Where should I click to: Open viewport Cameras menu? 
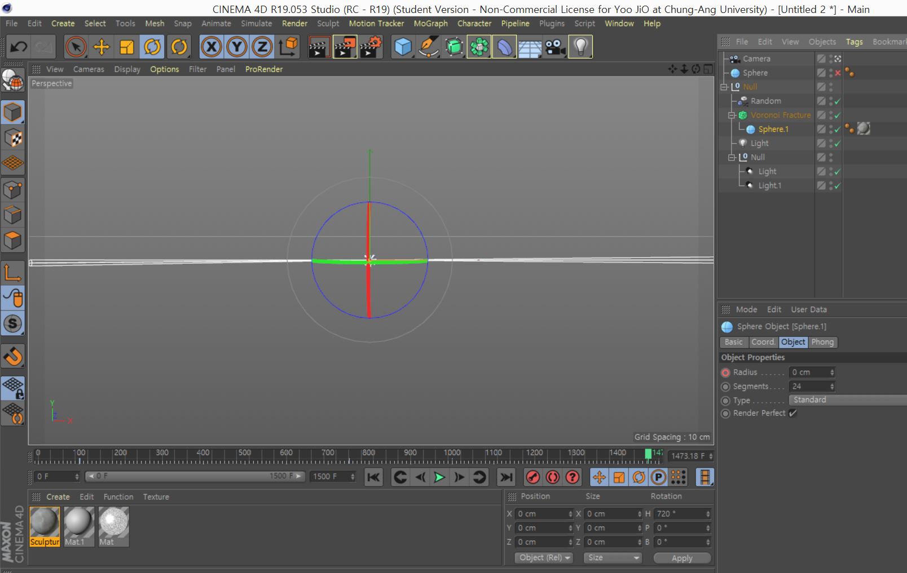click(89, 69)
